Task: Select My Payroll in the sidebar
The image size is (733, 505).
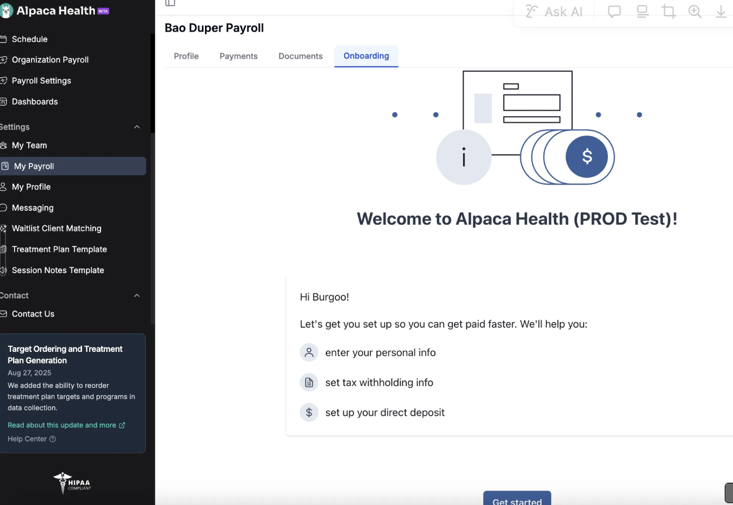Action: (73, 166)
